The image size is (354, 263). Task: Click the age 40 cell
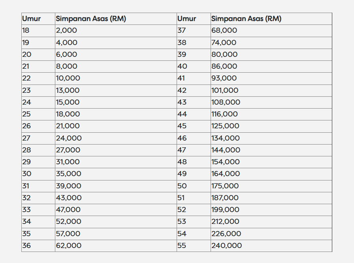click(x=194, y=66)
